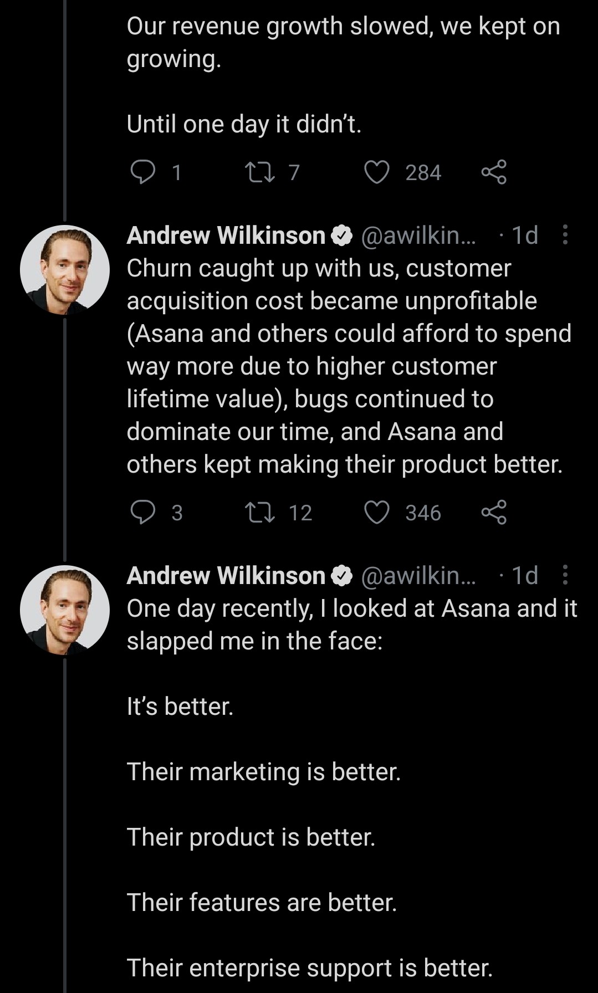Viewport: 598px width, 993px height.
Task: Like the tweet with 284 likes
Action: (x=377, y=172)
